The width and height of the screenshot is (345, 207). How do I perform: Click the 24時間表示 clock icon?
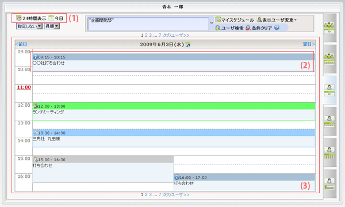[x=19, y=18]
